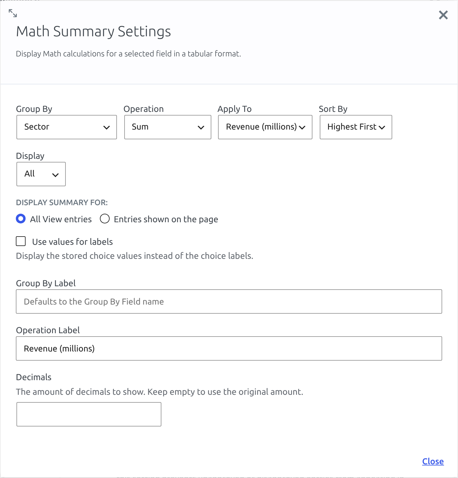The image size is (458, 478).
Task: Focus the Operation Label text field
Action: (229, 348)
